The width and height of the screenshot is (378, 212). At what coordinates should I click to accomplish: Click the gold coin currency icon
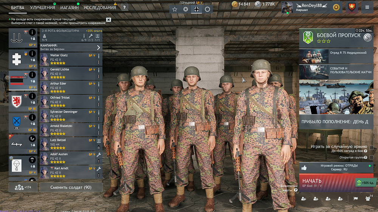coord(234,4)
